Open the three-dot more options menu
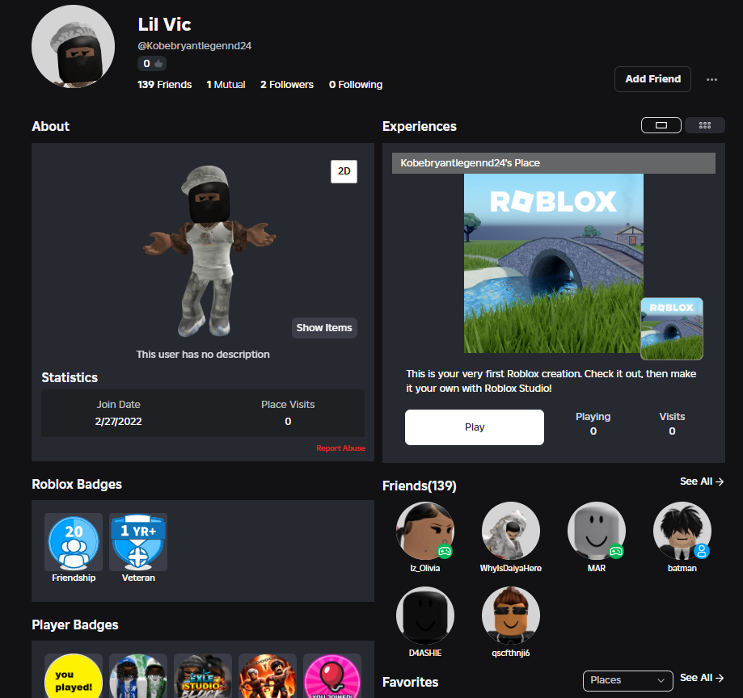This screenshot has width=743, height=698. click(x=711, y=79)
